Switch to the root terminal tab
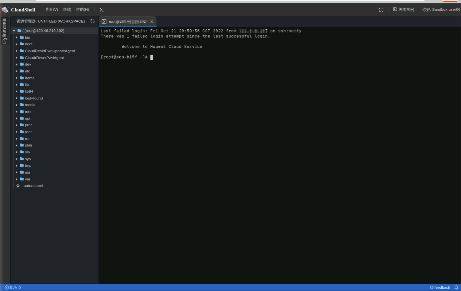The width and height of the screenshot is (461, 291). coord(128,21)
